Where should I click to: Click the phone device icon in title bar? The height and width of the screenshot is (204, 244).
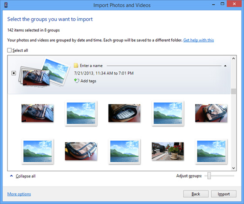click(6, 5)
